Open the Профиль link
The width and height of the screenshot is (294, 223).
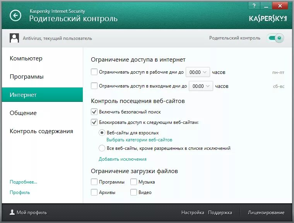pyautogui.click(x=20, y=192)
